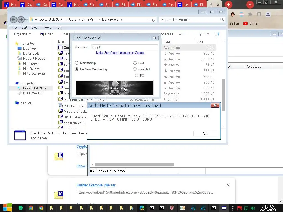
Task: Sort by the Size column header
Action: (x=206, y=41)
